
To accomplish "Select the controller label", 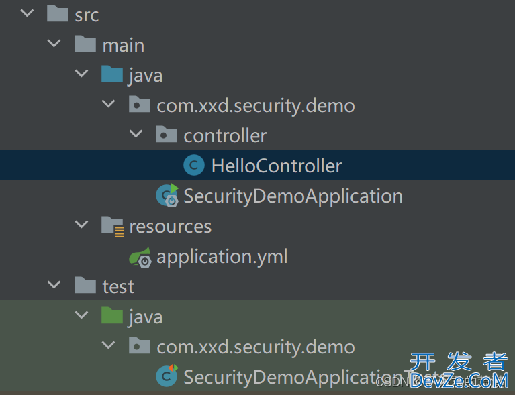I will [x=225, y=136].
